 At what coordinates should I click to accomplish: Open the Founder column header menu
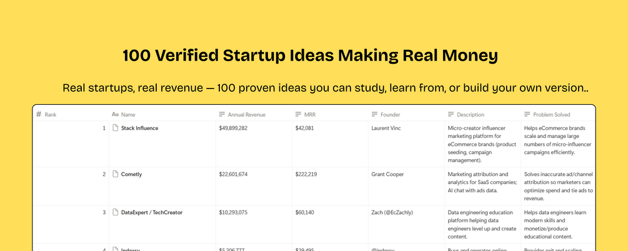pos(390,115)
